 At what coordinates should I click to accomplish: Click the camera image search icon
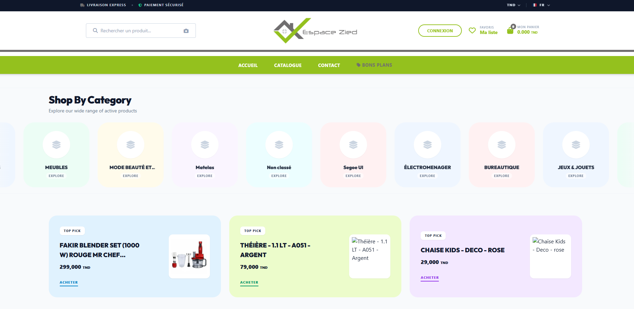(186, 31)
